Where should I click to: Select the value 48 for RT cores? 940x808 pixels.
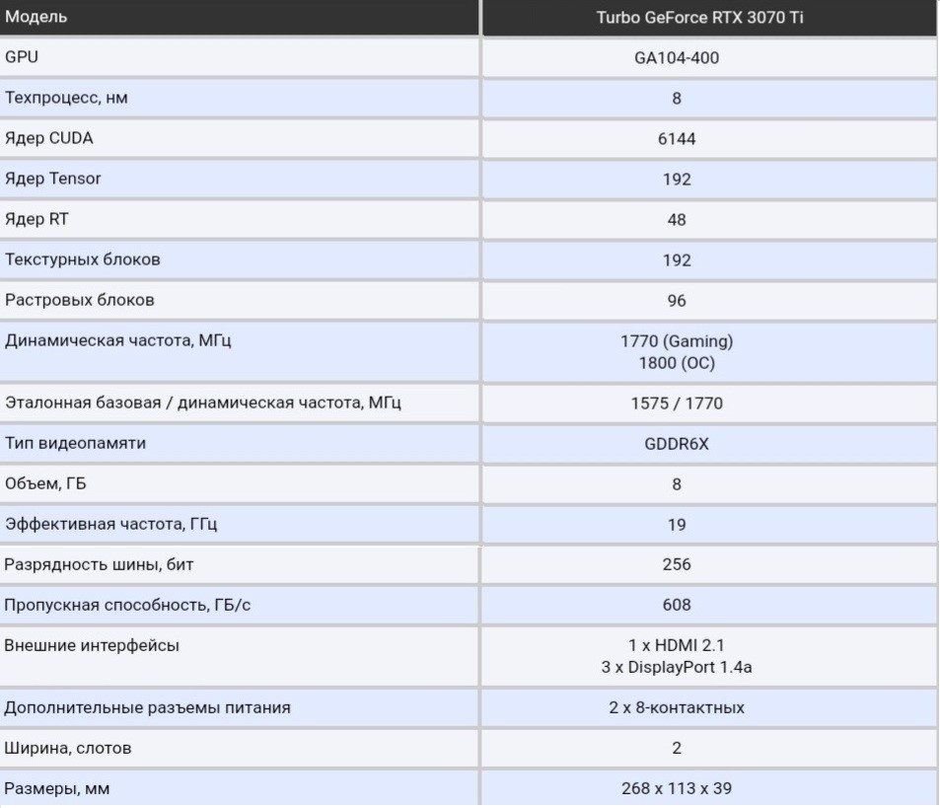click(x=676, y=220)
